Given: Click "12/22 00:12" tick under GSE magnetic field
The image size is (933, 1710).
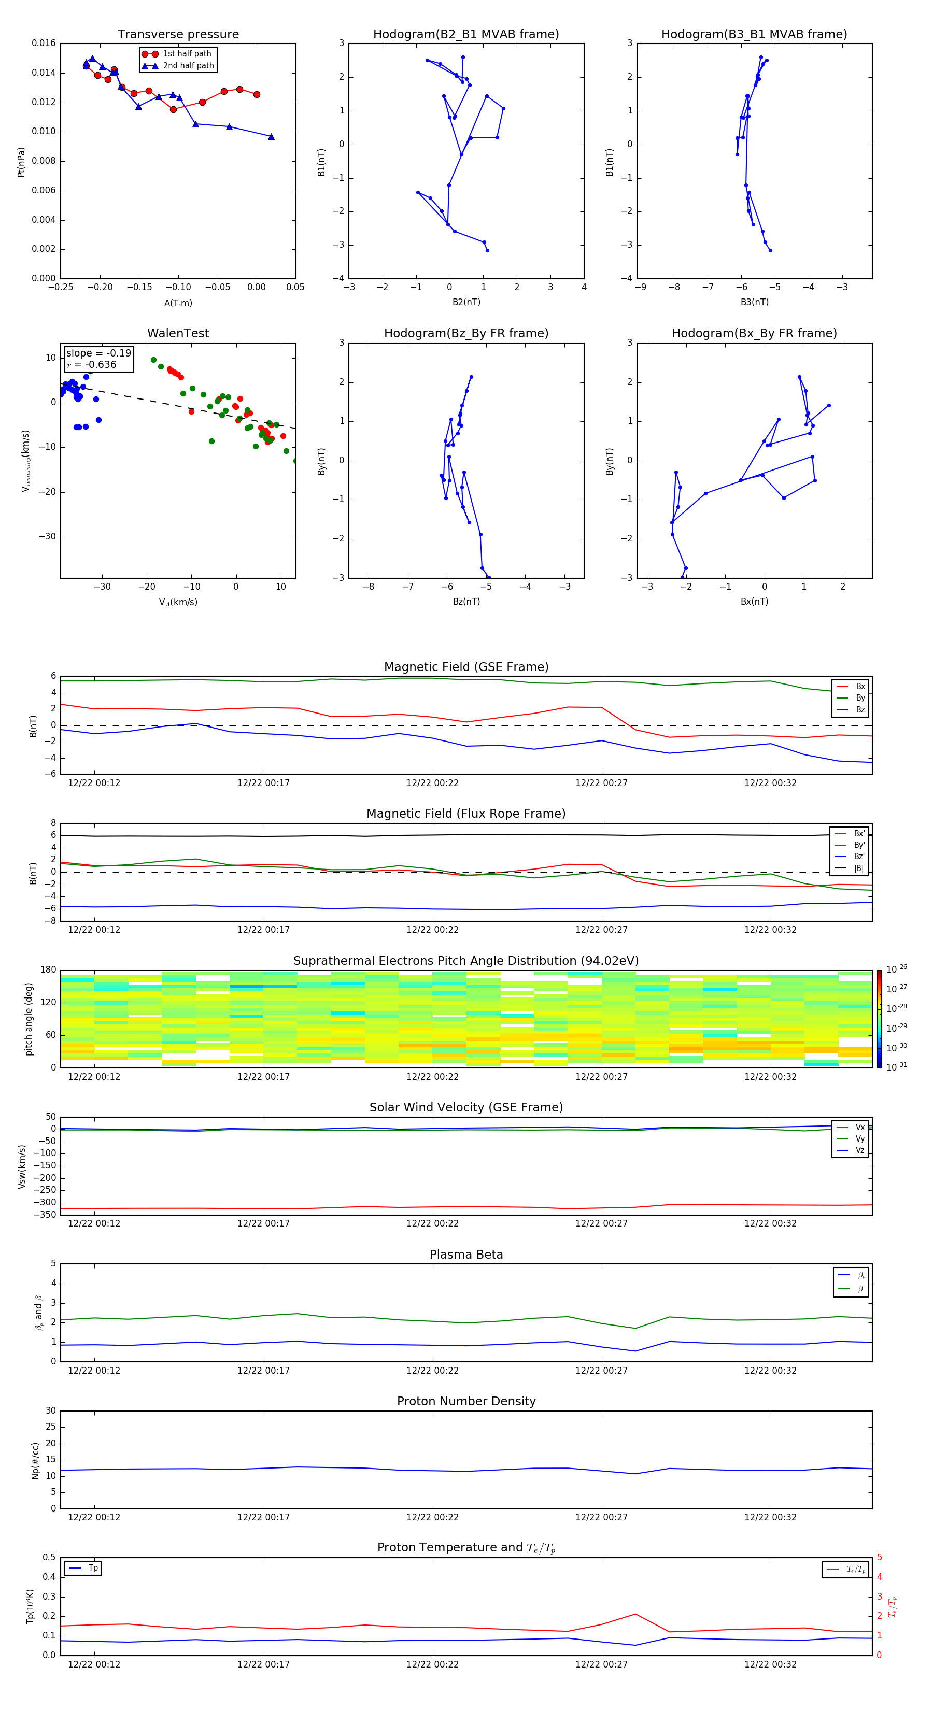Looking at the screenshot, I should coord(94,782).
